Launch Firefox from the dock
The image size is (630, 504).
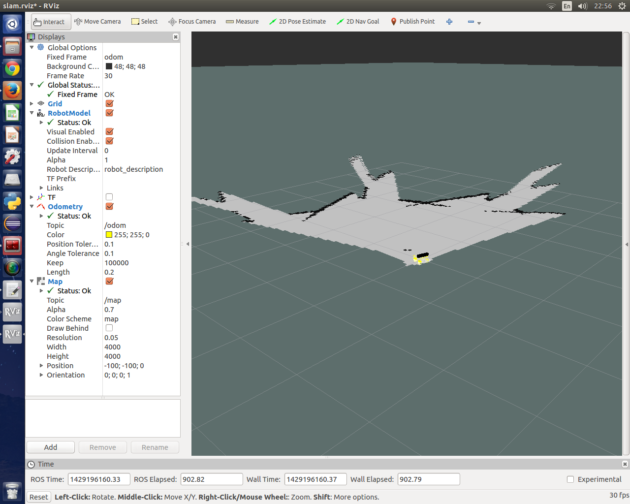tap(12, 91)
